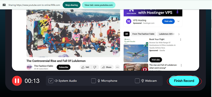Click the webcam icon beside Webcam label

[143, 81]
